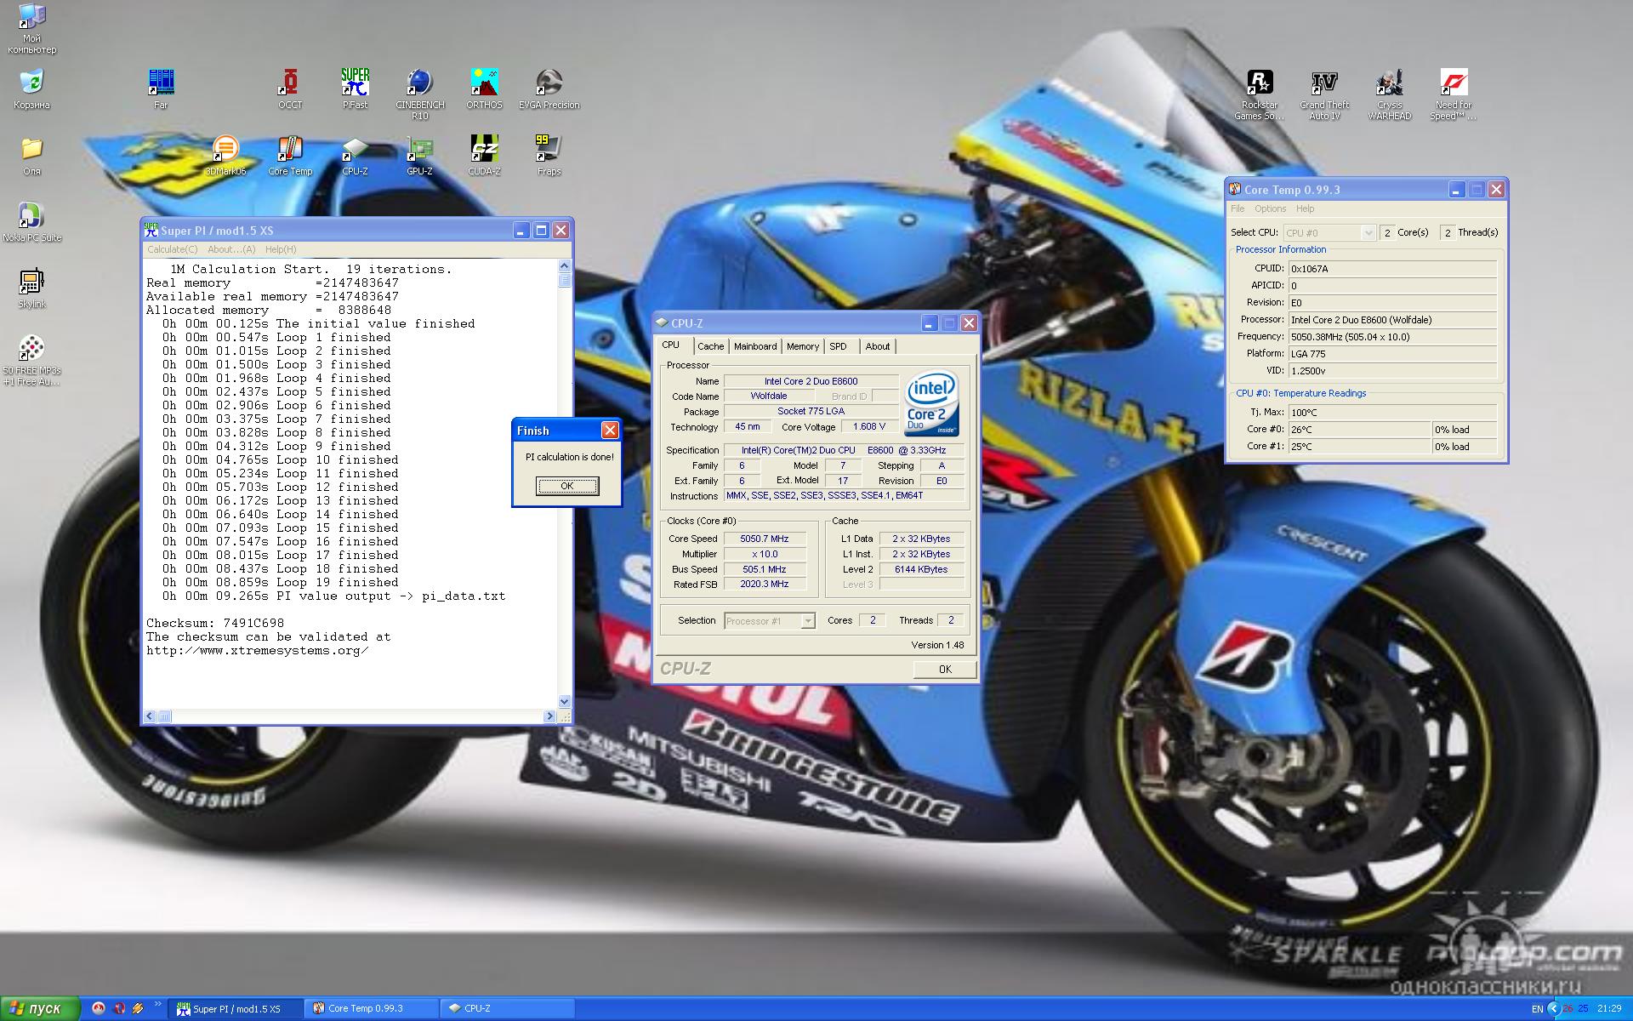Open Options menu in Core Temp
Screen dimensions: 1633x1021
(x=1270, y=208)
